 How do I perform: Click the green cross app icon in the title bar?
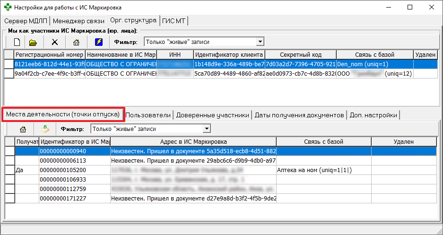[8, 8]
